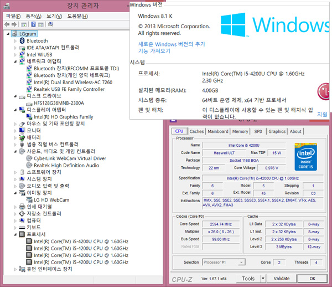Switch to the About tab in CPU-Z
The width and height of the screenshot is (332, 288).
295,131
